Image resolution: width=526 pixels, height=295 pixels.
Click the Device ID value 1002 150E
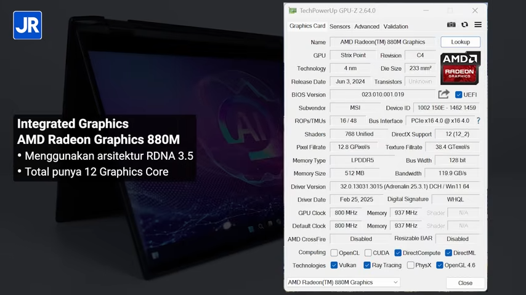[447, 108]
